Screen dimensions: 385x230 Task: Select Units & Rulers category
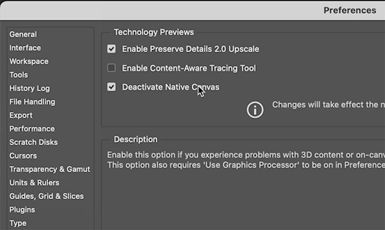coord(34,183)
